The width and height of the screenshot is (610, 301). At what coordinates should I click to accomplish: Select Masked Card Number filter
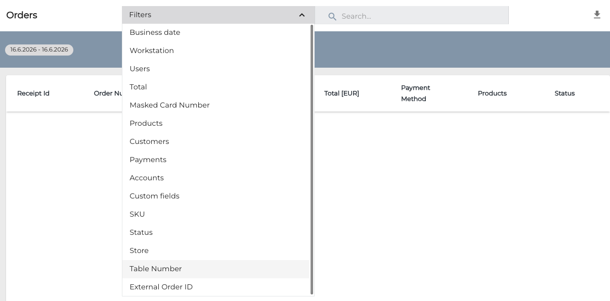point(216,105)
